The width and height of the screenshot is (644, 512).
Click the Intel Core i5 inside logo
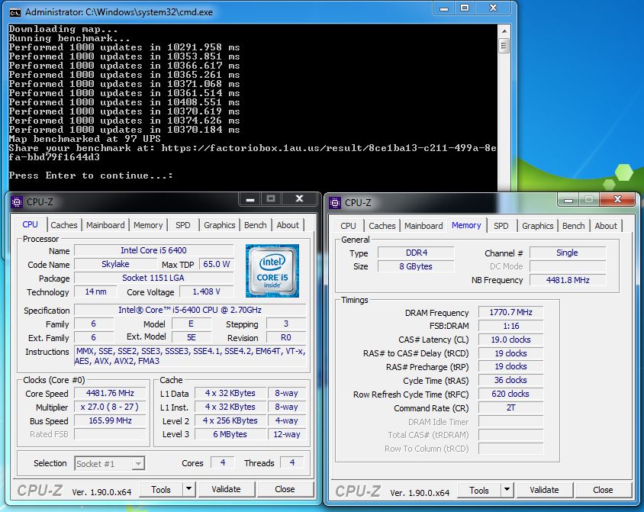pyautogui.click(x=272, y=271)
